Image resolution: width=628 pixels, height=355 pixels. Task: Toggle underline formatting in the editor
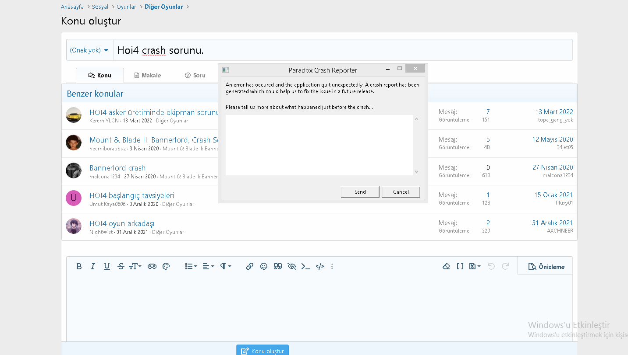point(107,266)
